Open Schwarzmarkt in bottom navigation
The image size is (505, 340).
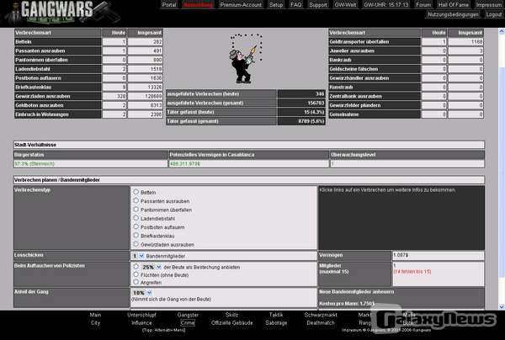(321, 315)
